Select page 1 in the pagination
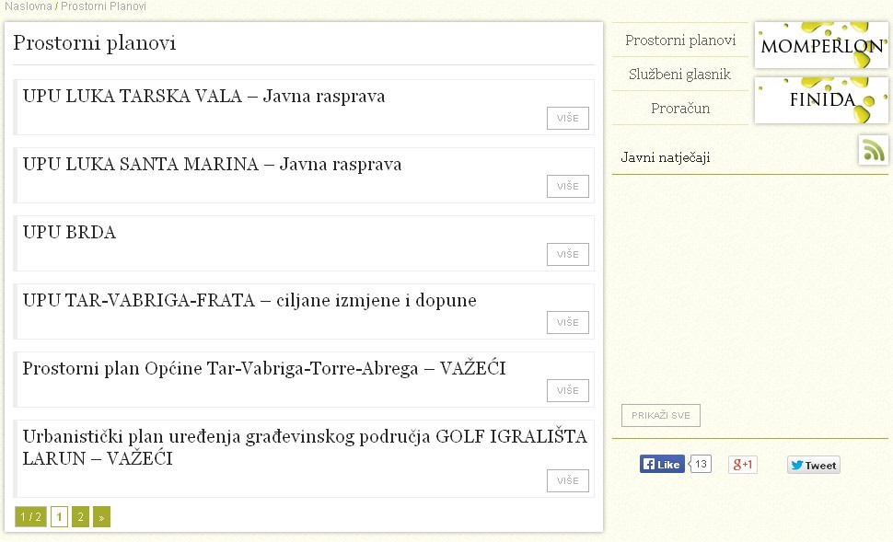 (x=59, y=517)
